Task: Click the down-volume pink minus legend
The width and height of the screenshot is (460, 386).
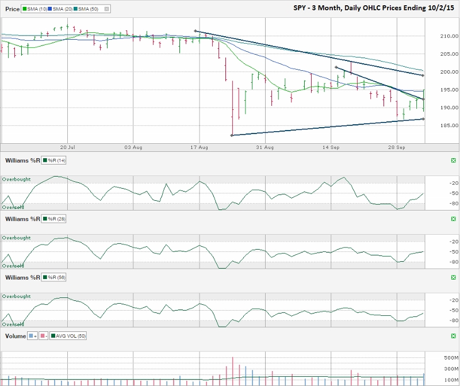Action: [x=44, y=336]
